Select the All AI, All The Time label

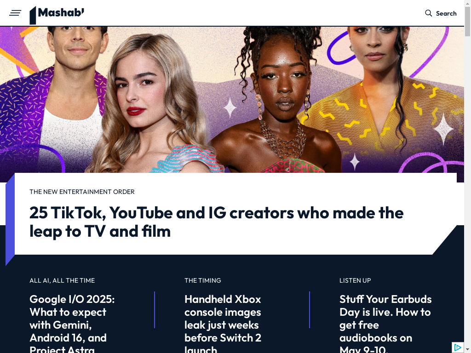[x=62, y=281]
